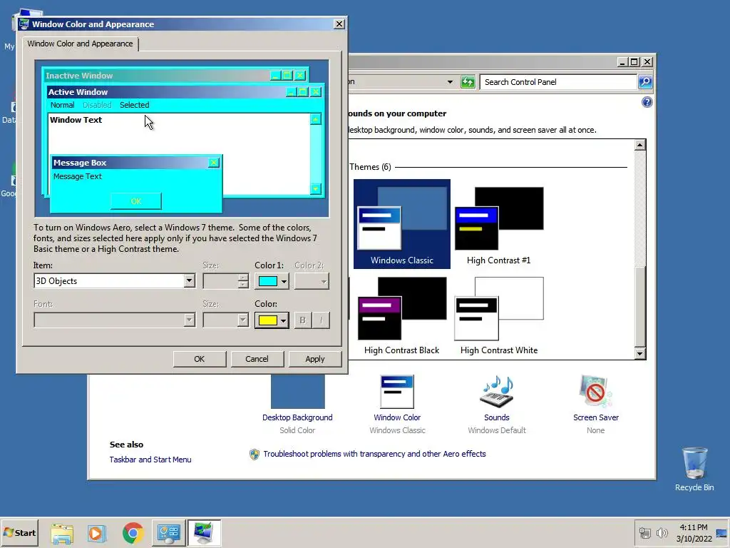
Task: Click the taskbar clock showing 4:11 PM
Action: 694,532
